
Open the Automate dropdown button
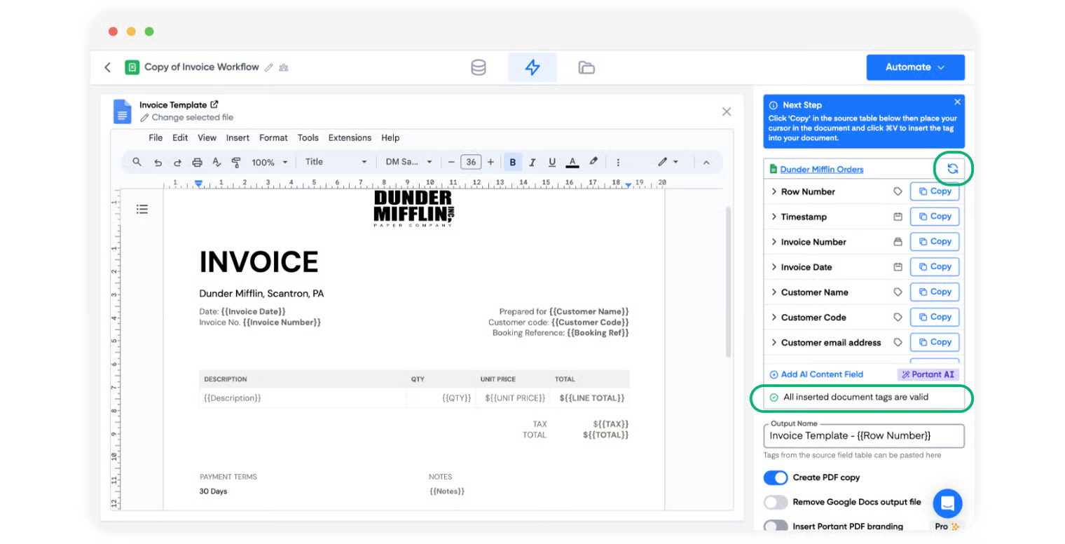click(915, 67)
